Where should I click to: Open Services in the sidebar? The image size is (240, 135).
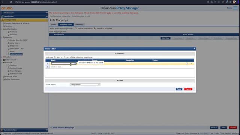(9, 26)
